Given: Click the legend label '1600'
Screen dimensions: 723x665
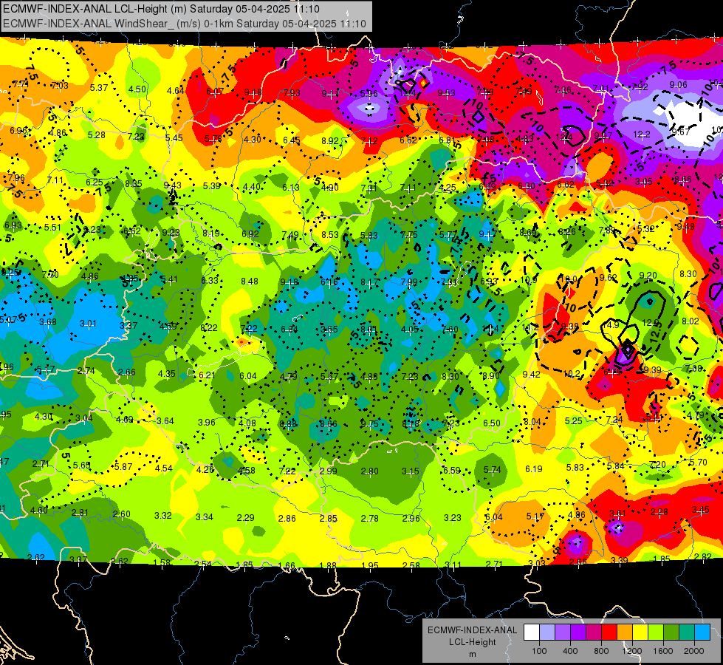Looking at the screenshot, I should pos(663,651).
